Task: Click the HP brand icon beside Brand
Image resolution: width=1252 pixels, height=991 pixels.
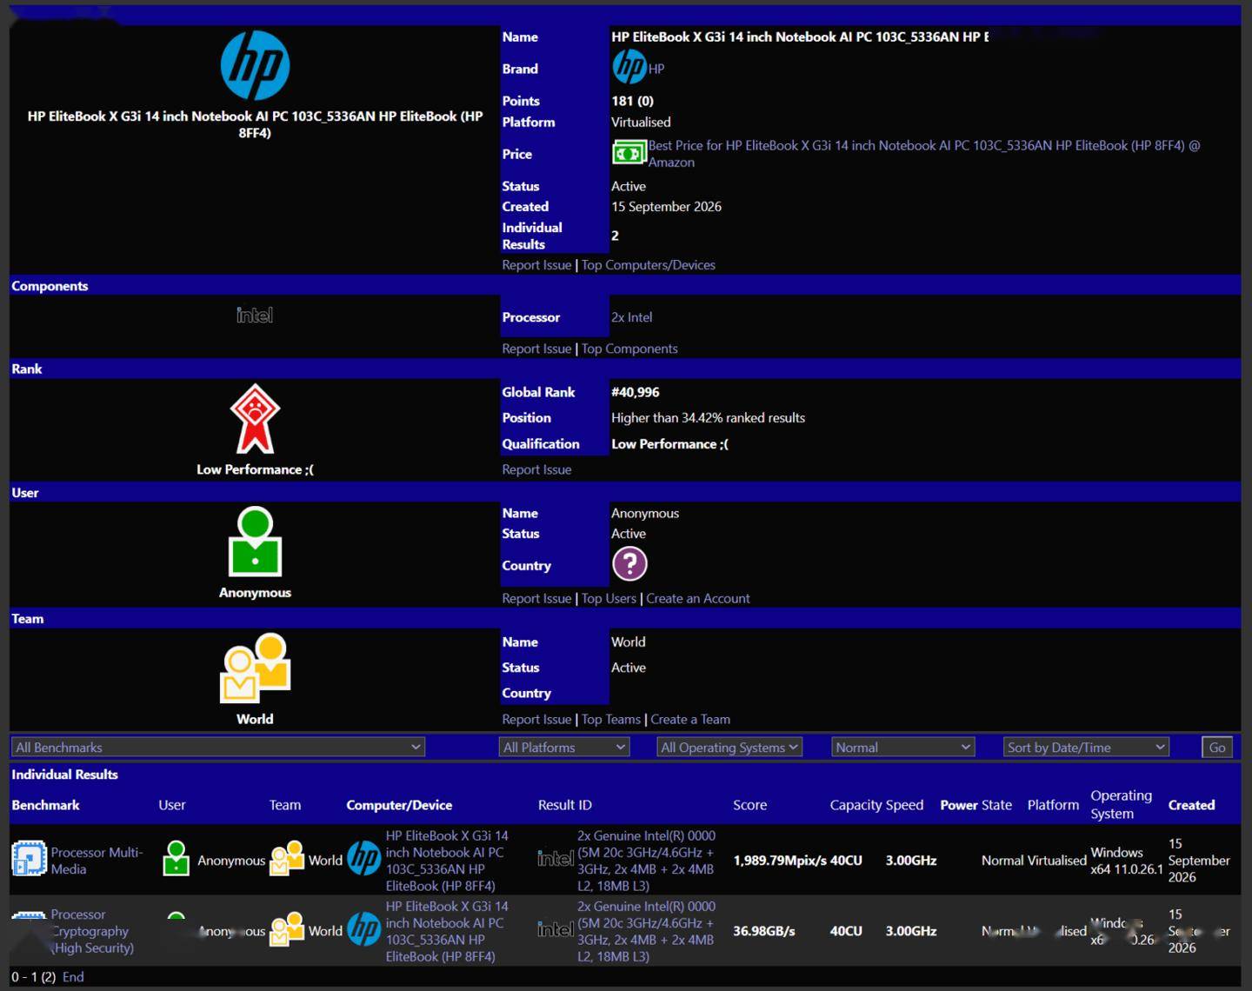Action: 629,67
